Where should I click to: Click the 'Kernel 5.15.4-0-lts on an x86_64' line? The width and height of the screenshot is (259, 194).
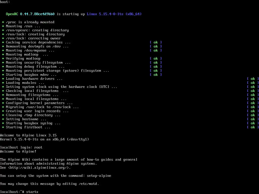tap(45, 139)
